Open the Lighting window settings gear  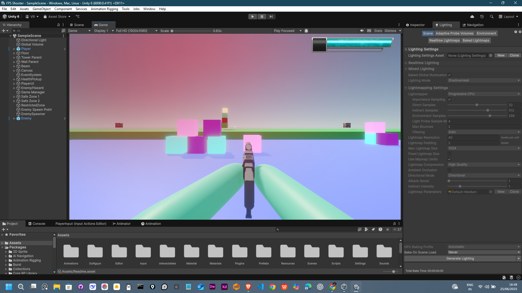(520, 32)
